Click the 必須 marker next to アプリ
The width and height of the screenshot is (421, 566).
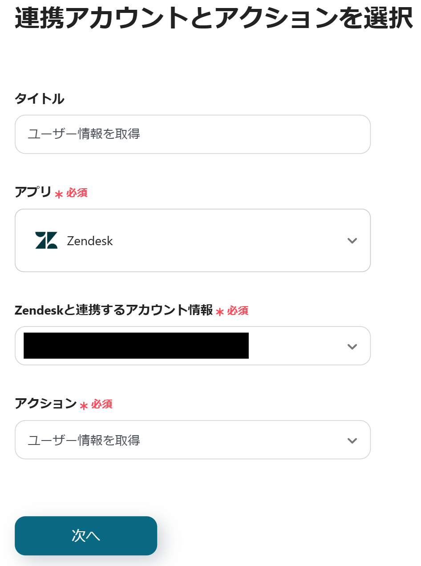pos(77,193)
